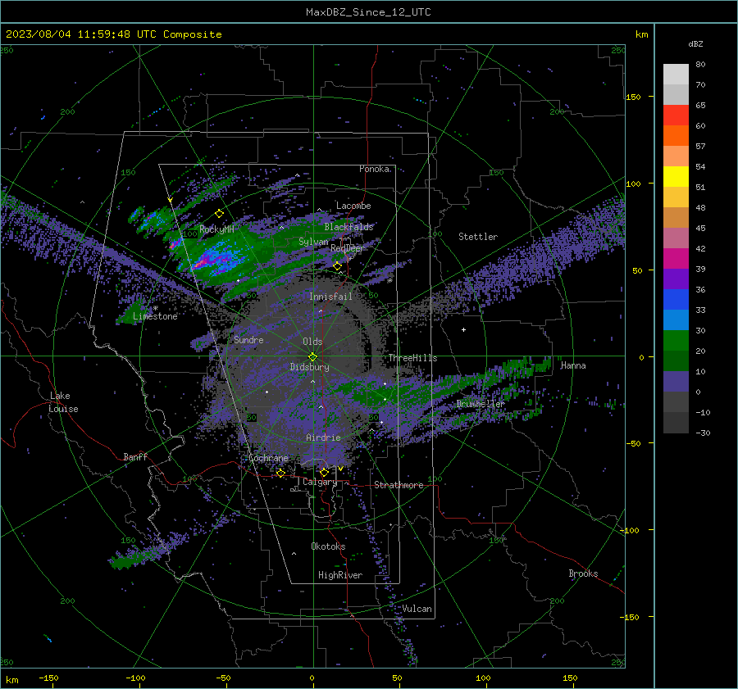Select the Ponoka label

[x=374, y=169]
